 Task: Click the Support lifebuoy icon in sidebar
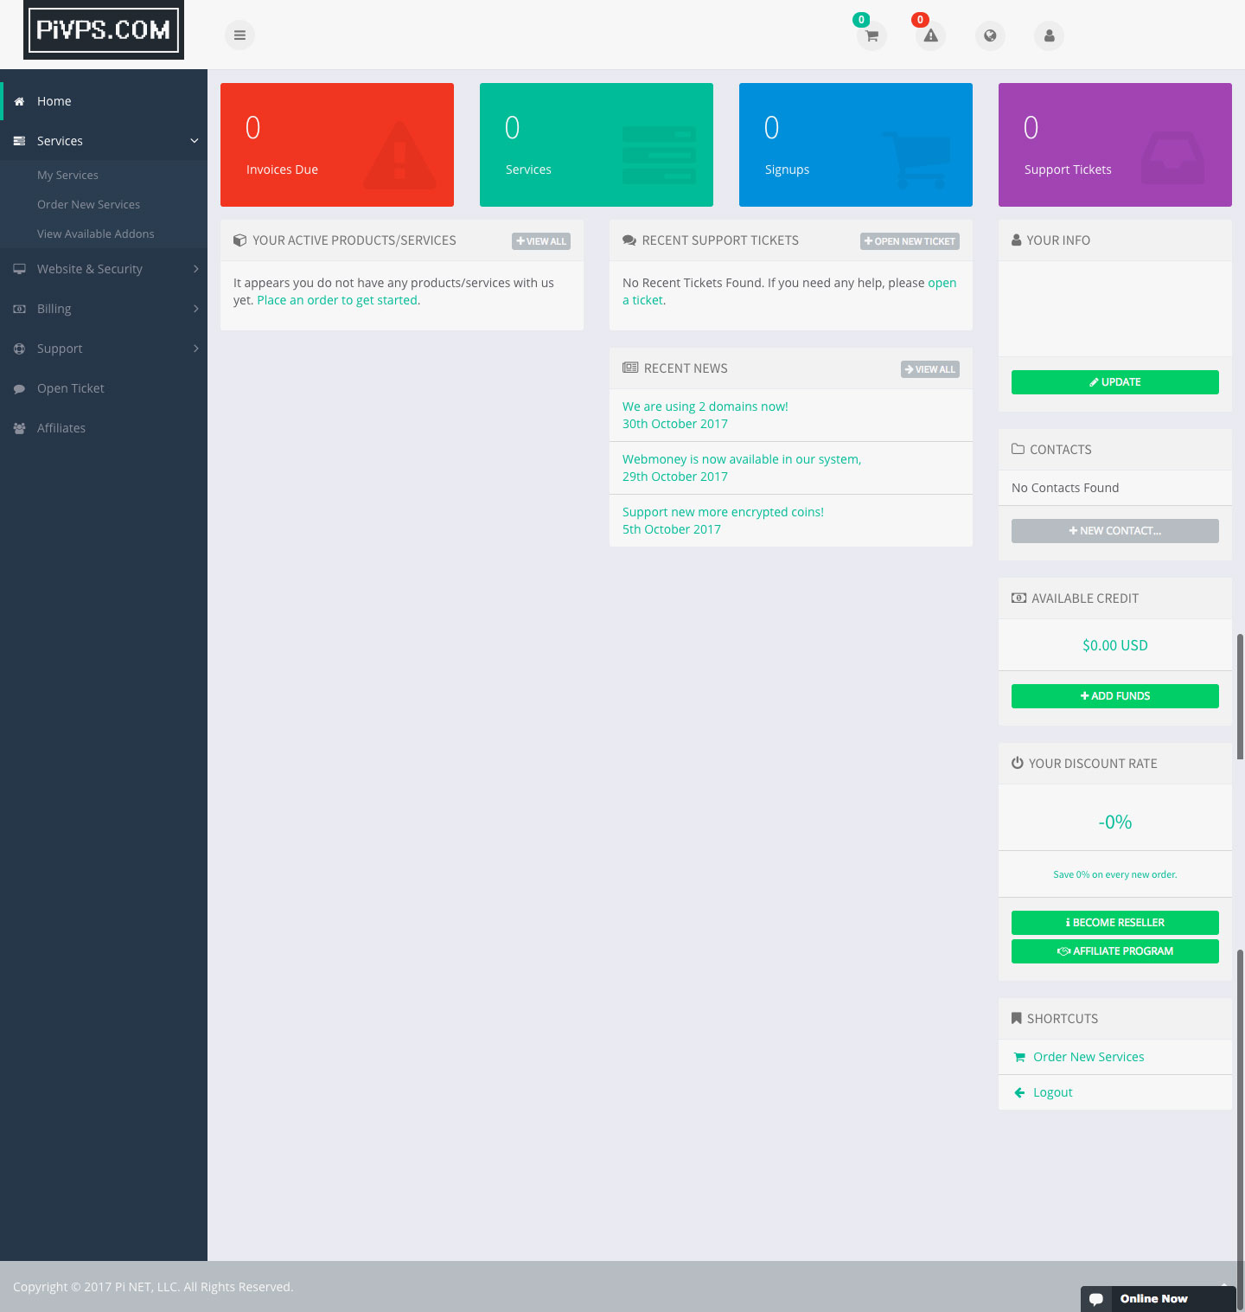tap(19, 349)
